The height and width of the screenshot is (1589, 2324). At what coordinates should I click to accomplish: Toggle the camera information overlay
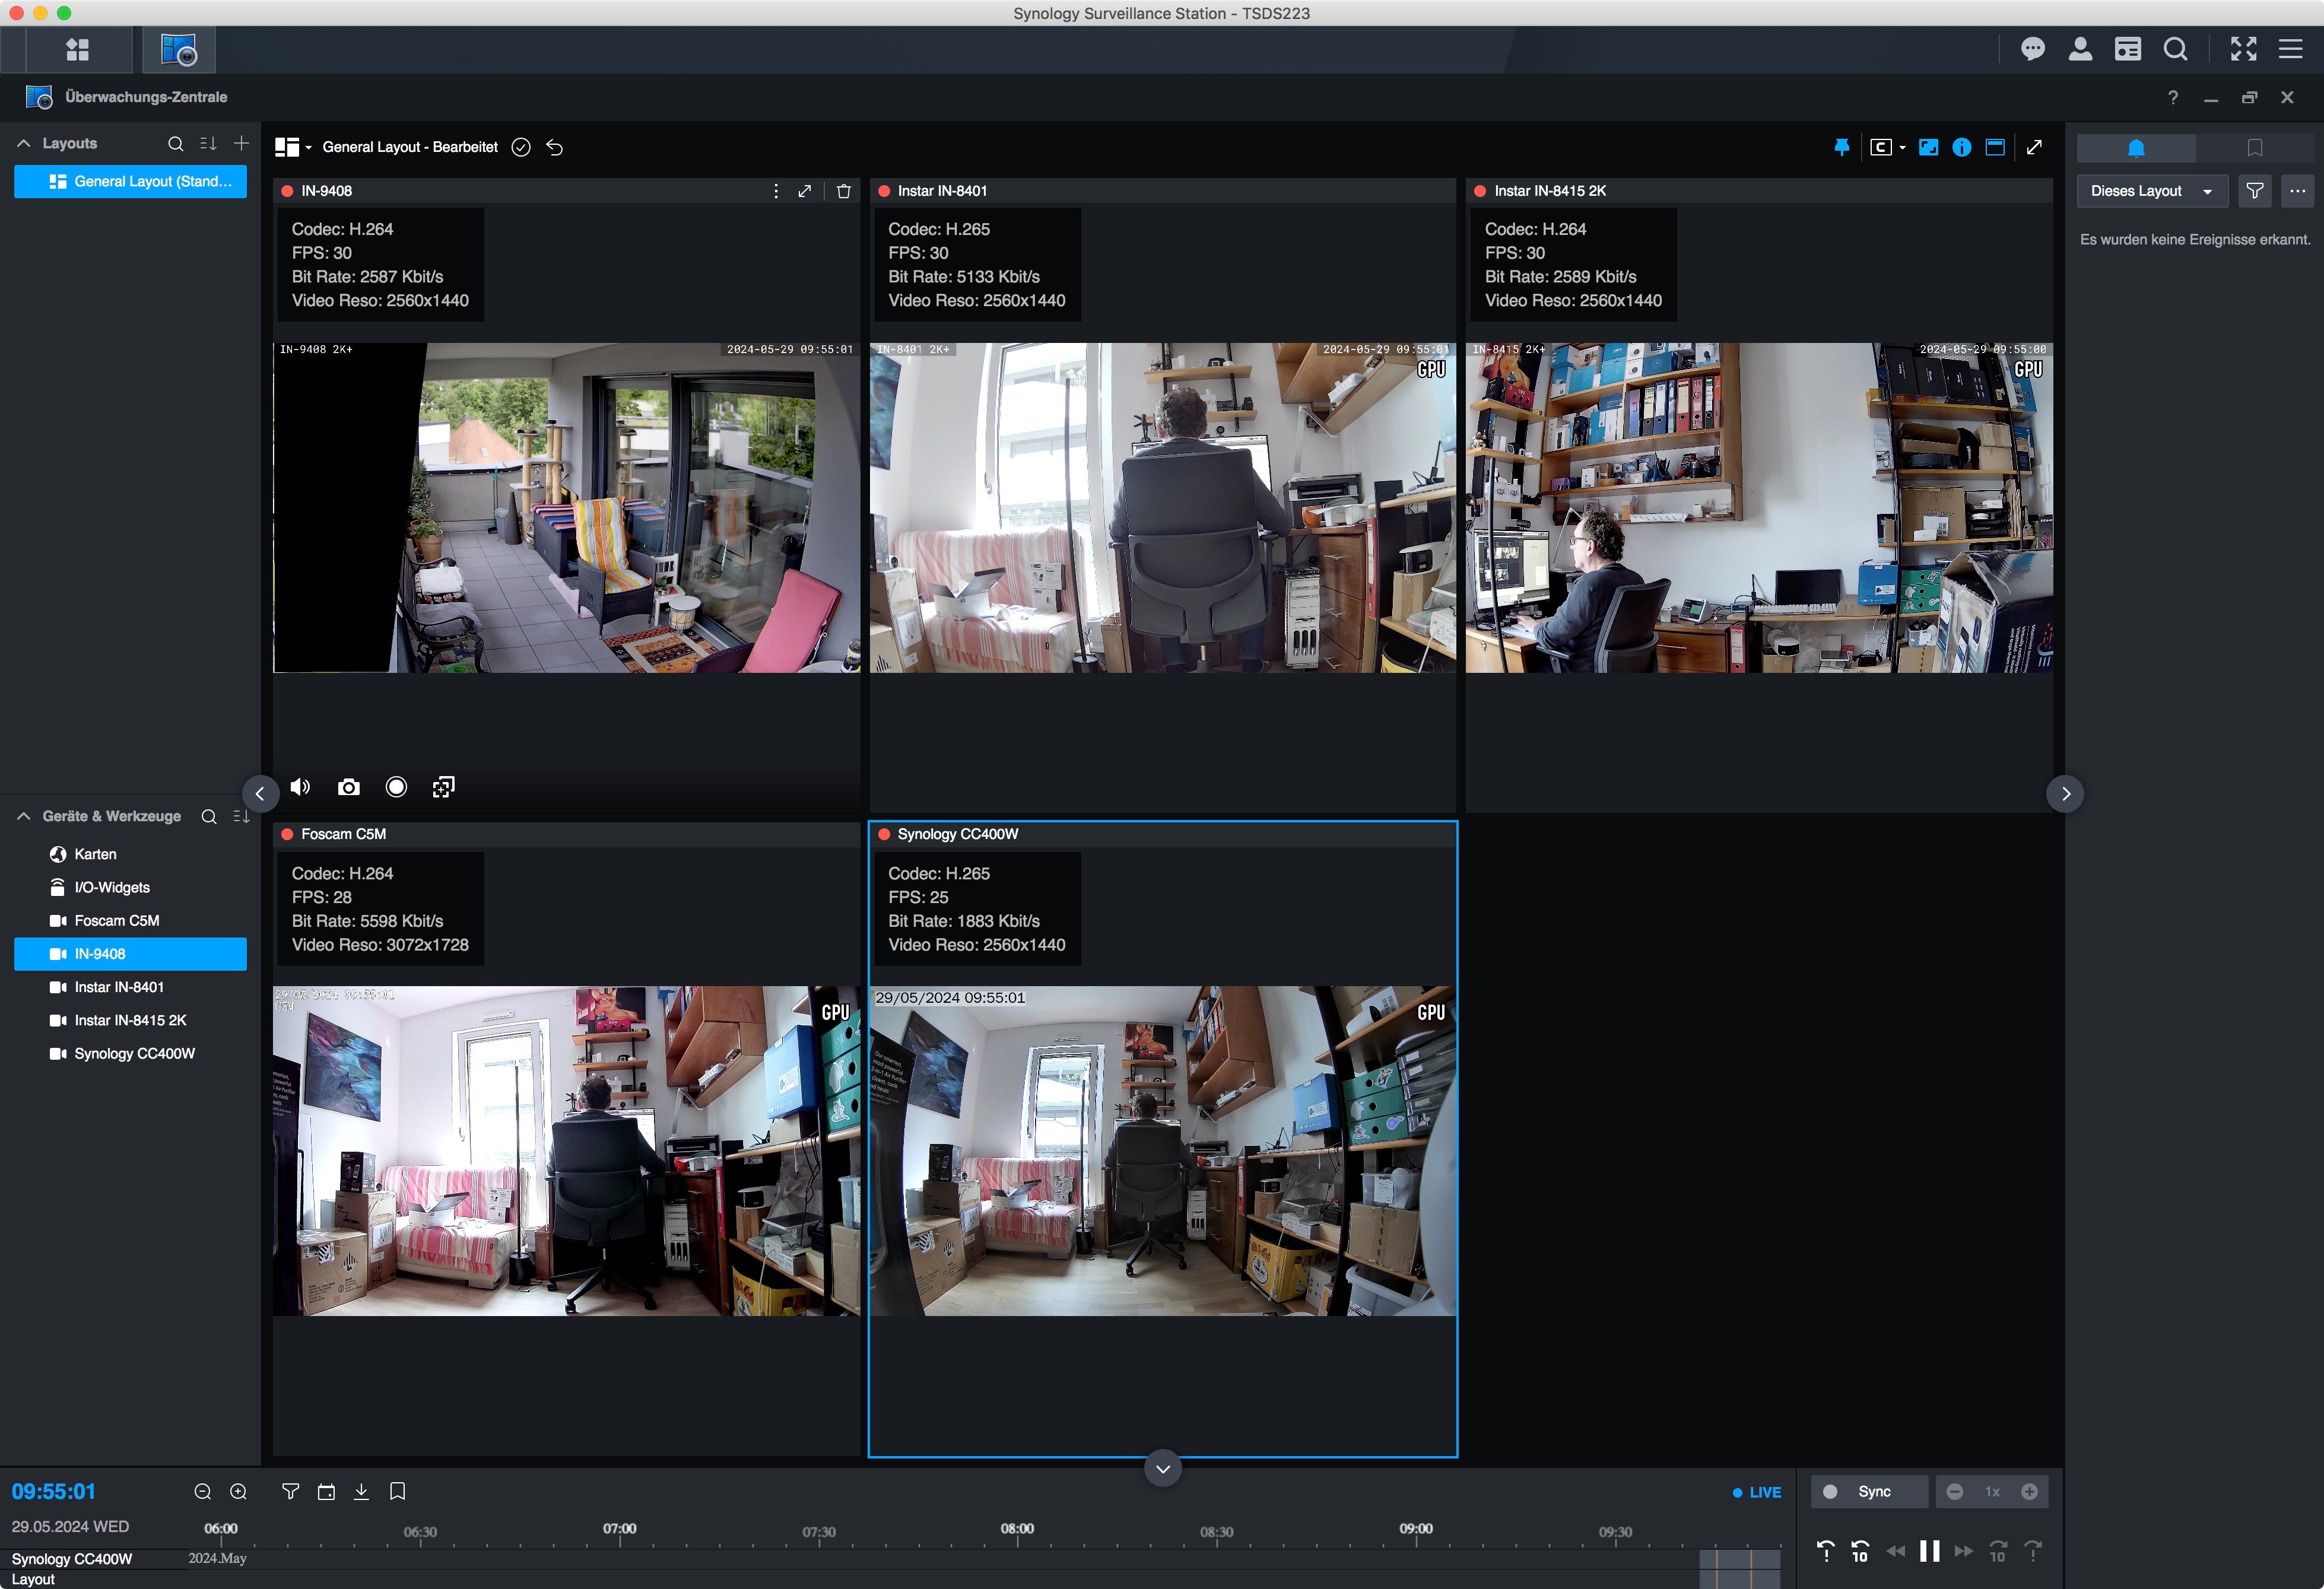click(1961, 147)
